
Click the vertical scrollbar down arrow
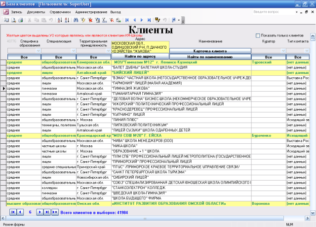[313, 213]
